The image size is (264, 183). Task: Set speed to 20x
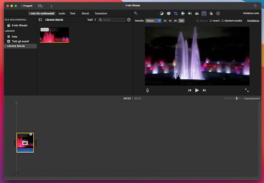click(181, 21)
